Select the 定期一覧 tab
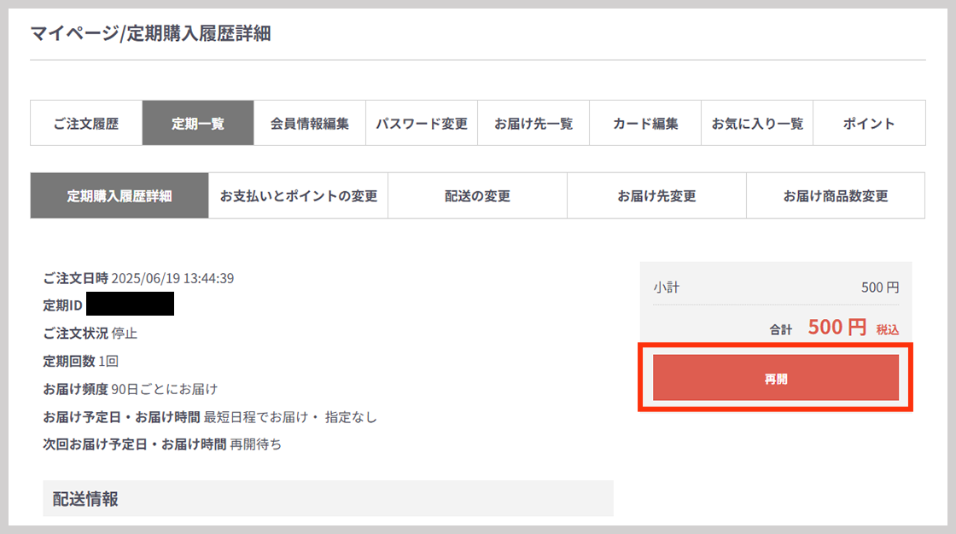The height and width of the screenshot is (534, 956). pos(198,124)
